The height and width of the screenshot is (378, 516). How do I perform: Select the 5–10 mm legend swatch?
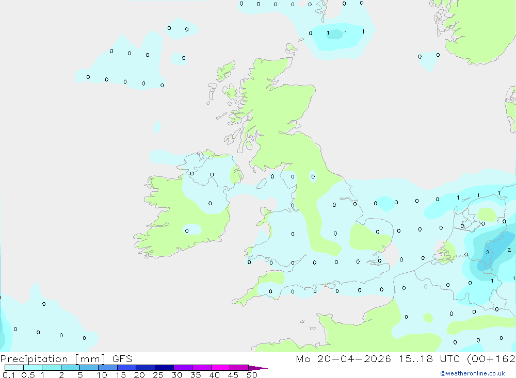point(89,368)
